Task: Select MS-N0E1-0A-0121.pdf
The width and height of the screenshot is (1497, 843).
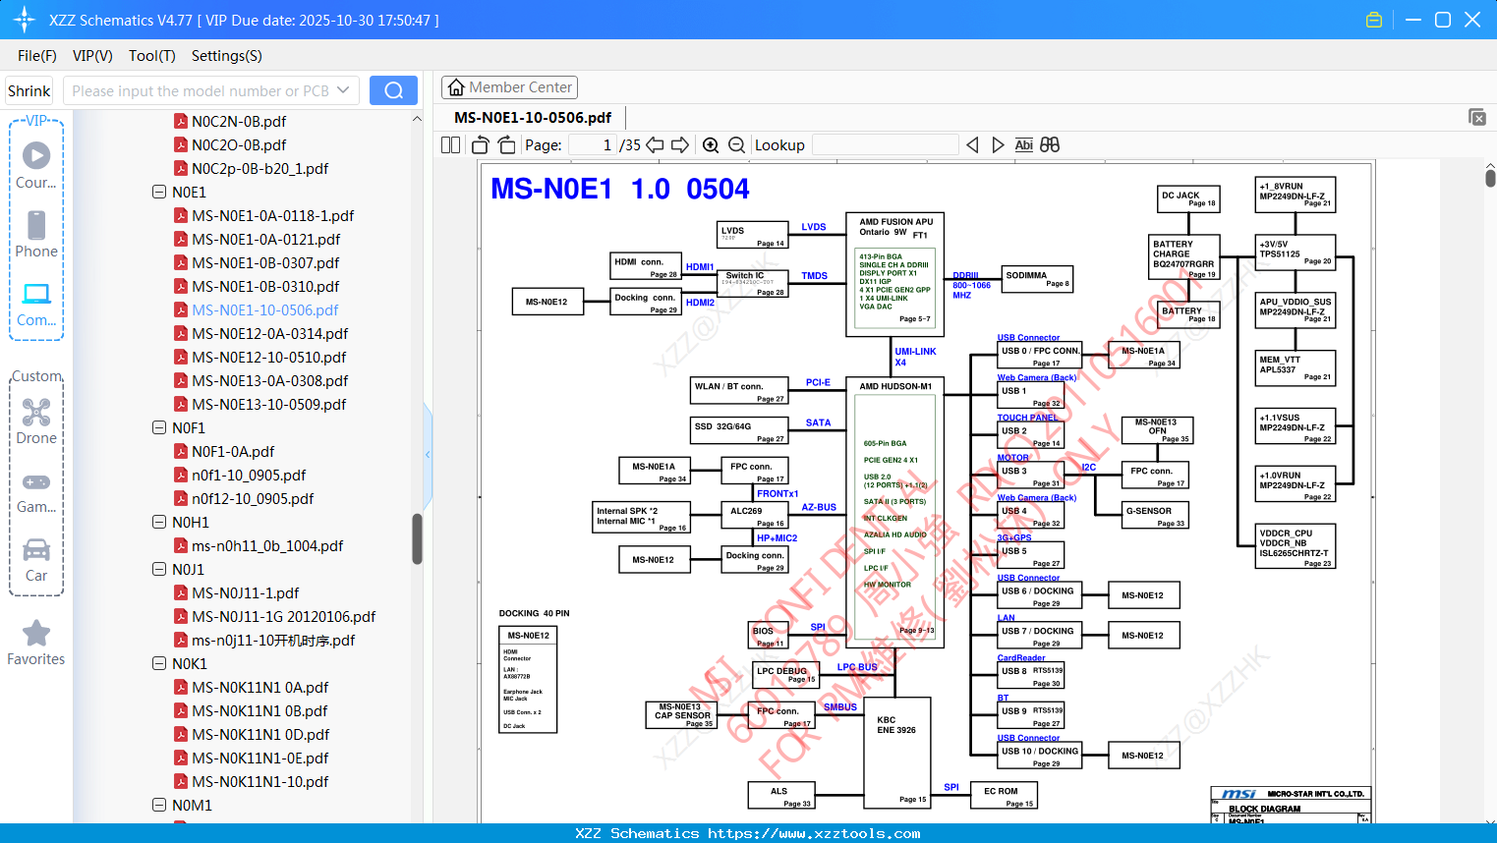Action: tap(265, 239)
